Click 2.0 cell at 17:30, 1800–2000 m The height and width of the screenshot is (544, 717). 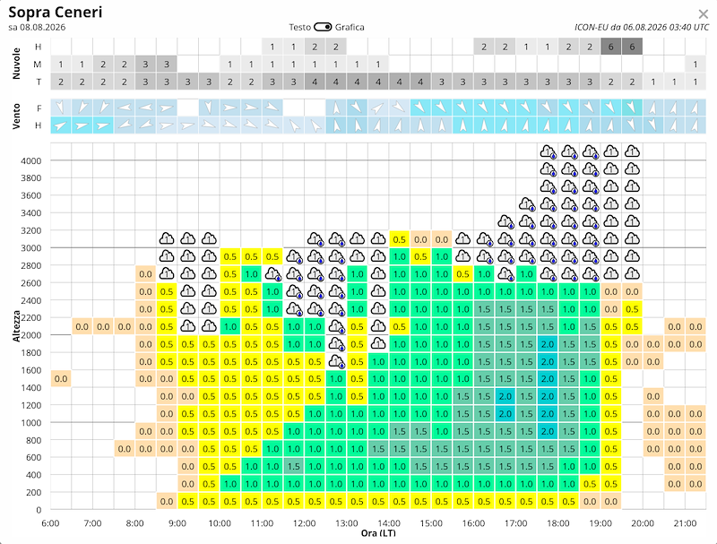[x=548, y=344]
